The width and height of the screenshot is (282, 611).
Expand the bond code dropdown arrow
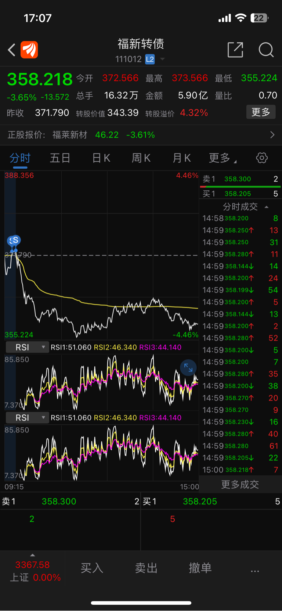point(162,59)
